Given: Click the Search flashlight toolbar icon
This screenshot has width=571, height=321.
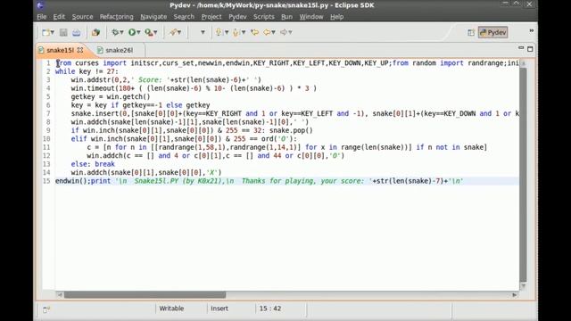Looking at the screenshot, I should [173, 32].
